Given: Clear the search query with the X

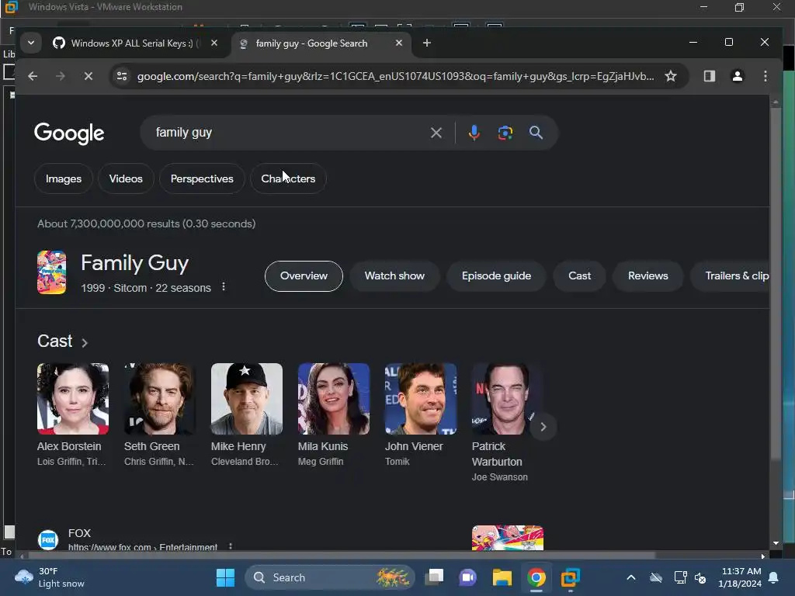Looking at the screenshot, I should coord(436,133).
